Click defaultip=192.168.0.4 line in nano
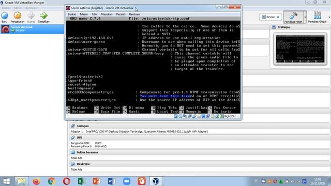This screenshot has width=331, height=186. point(90,38)
